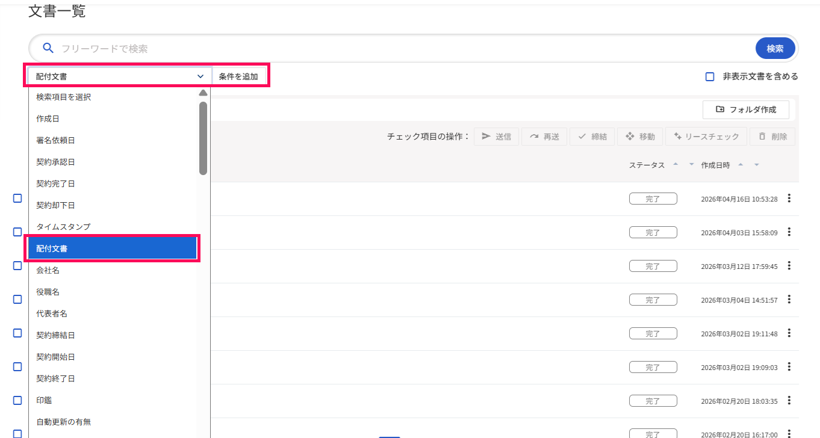Click the dropdown list scrollbar thumb
Image resolution: width=820 pixels, height=438 pixels.
(203, 138)
